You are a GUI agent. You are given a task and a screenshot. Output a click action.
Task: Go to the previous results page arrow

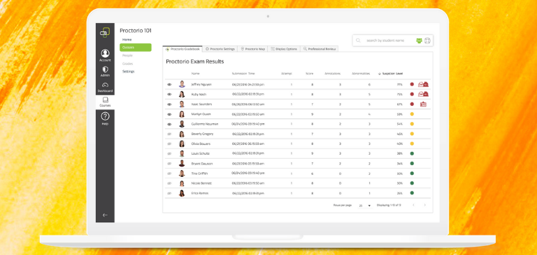pyautogui.click(x=413, y=205)
